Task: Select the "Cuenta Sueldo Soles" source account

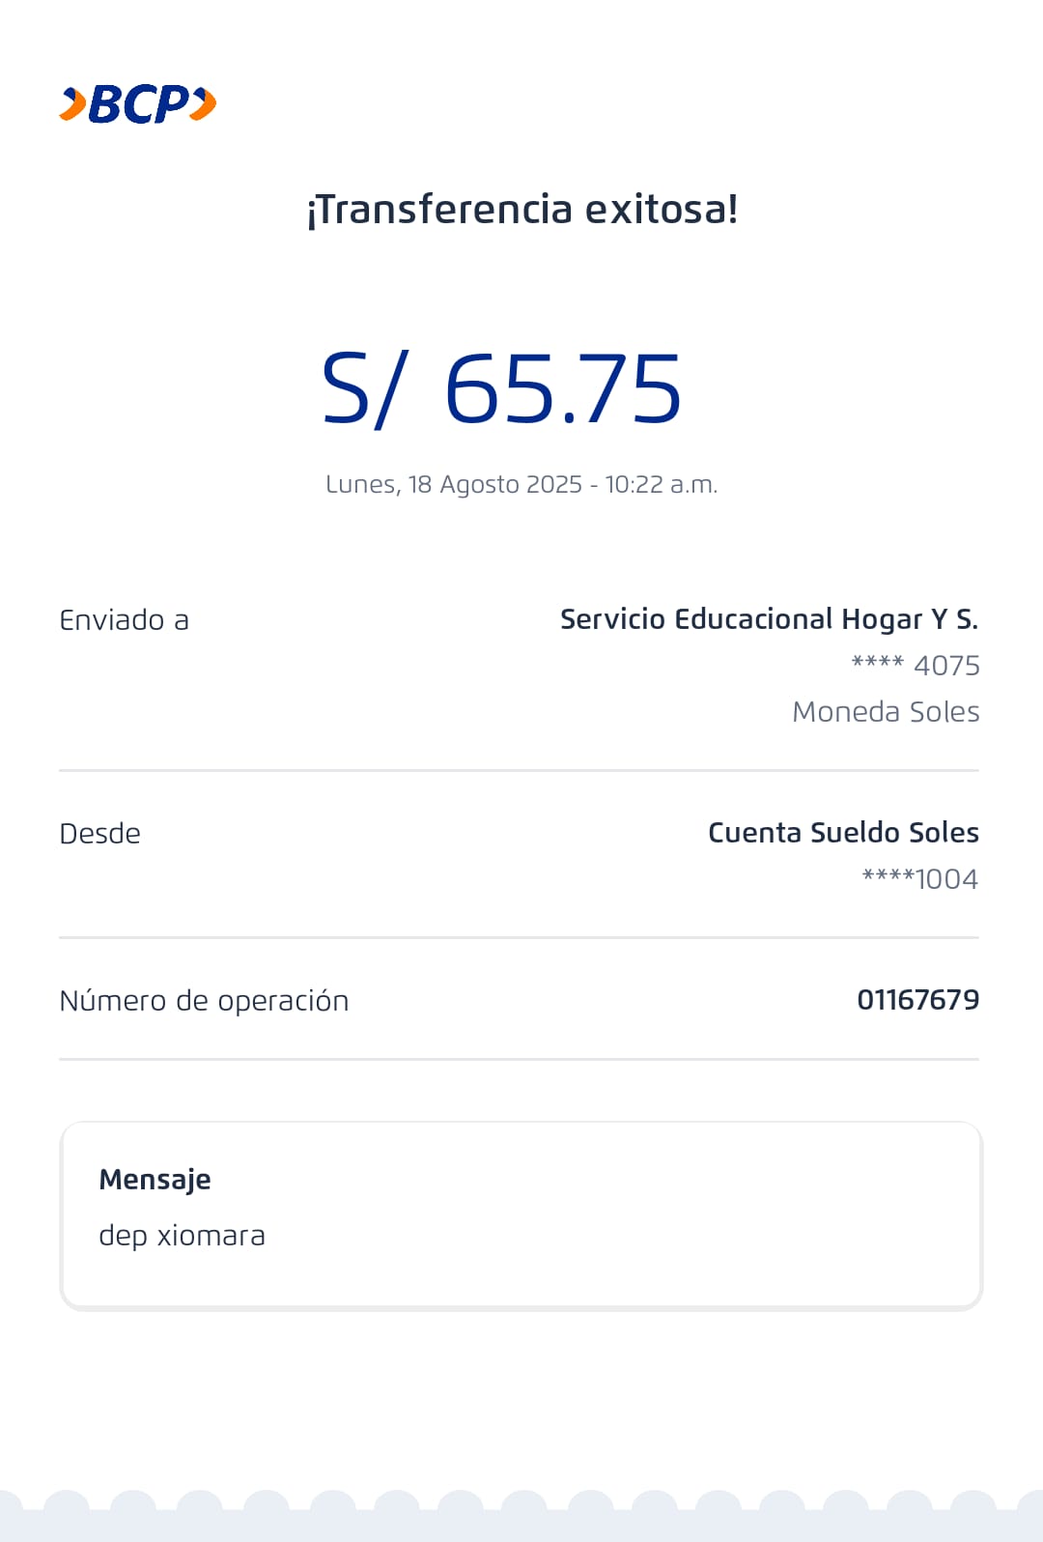Action: tap(843, 833)
